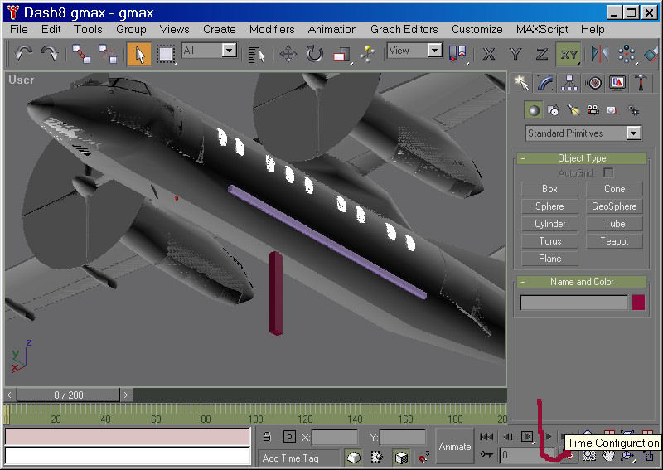Open the Modify panel tab
Viewport: 663px width, 470px height.
coord(544,83)
